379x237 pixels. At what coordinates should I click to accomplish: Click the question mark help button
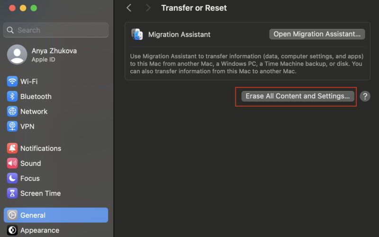(x=365, y=97)
